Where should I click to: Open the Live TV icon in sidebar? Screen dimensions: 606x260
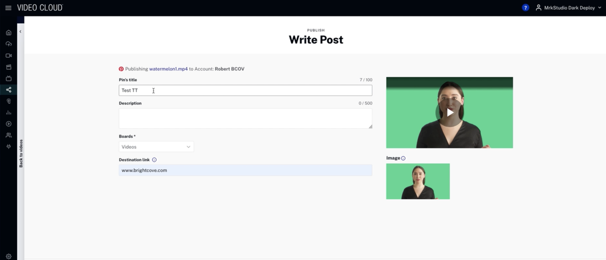click(8, 79)
